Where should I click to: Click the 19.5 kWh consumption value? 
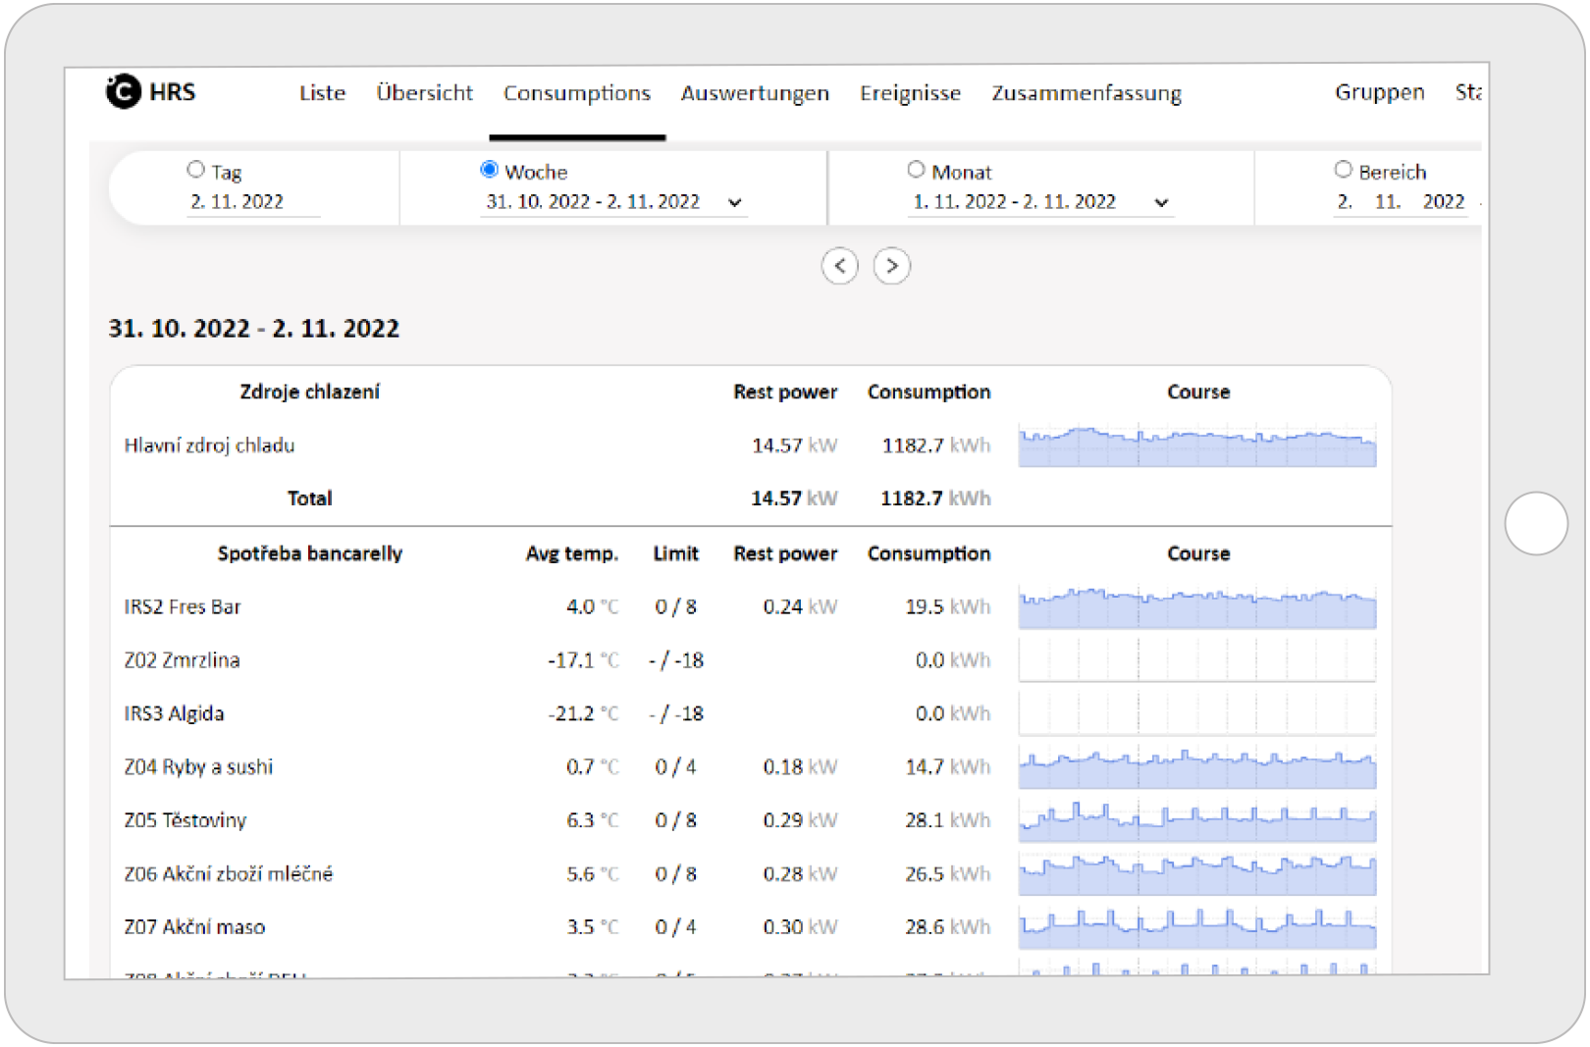pyautogui.click(x=947, y=606)
